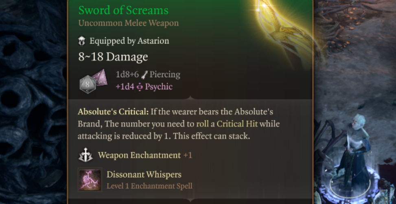Click the Equipped by Astarion text

(x=129, y=41)
